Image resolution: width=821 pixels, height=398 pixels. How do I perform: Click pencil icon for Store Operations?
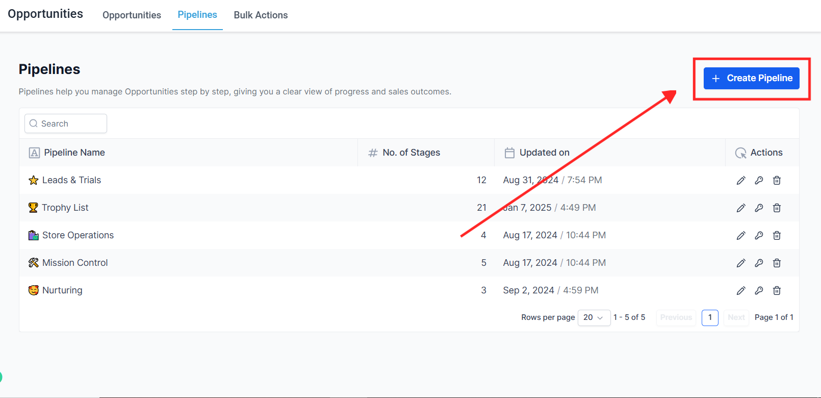741,235
